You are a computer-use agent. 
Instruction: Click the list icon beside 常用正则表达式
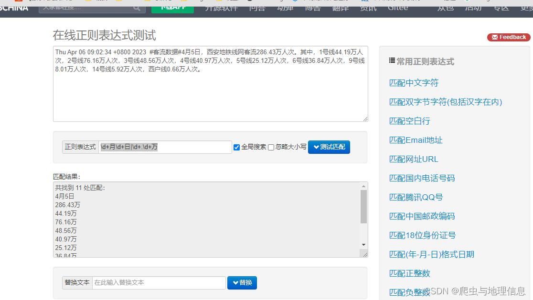coord(393,61)
